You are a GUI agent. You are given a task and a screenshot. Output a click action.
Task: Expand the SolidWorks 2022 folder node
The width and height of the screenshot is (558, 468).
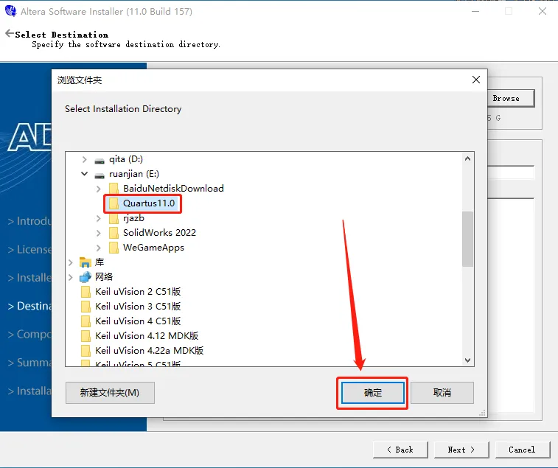tap(99, 233)
